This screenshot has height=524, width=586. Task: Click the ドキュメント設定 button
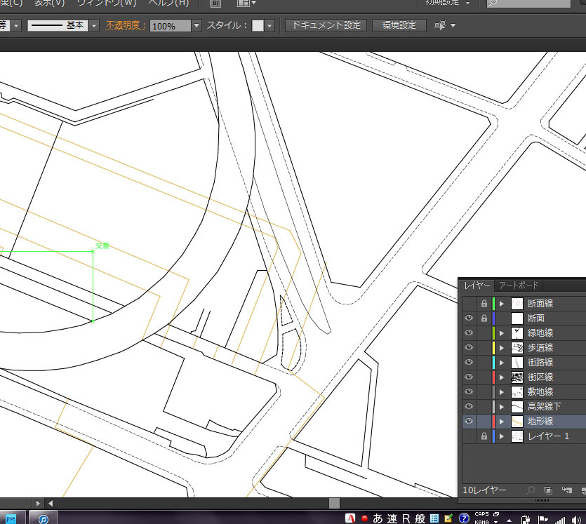point(326,25)
